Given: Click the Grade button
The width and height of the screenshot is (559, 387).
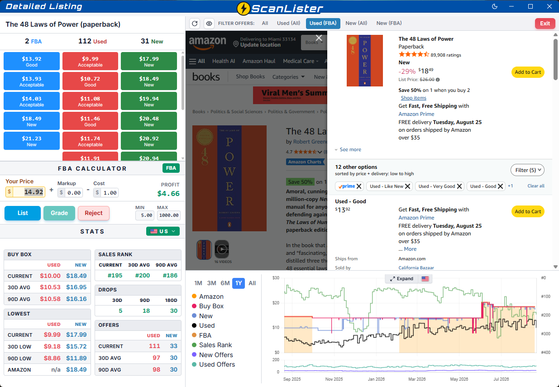Looking at the screenshot, I should [x=59, y=213].
